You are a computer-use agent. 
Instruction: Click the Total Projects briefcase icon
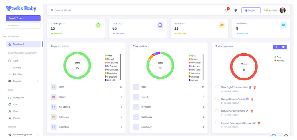pyautogui.click(x=98, y=25)
